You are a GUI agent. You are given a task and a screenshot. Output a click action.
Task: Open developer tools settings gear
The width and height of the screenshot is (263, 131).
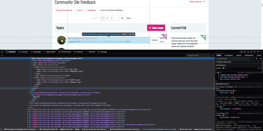click(251, 52)
